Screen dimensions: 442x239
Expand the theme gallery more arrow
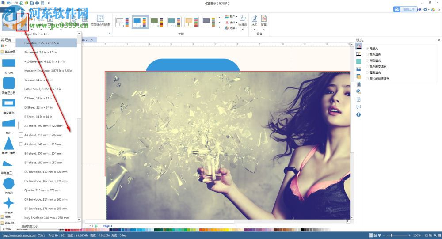click(x=220, y=27)
